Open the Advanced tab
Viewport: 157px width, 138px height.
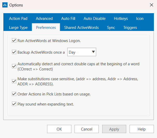click(44, 19)
